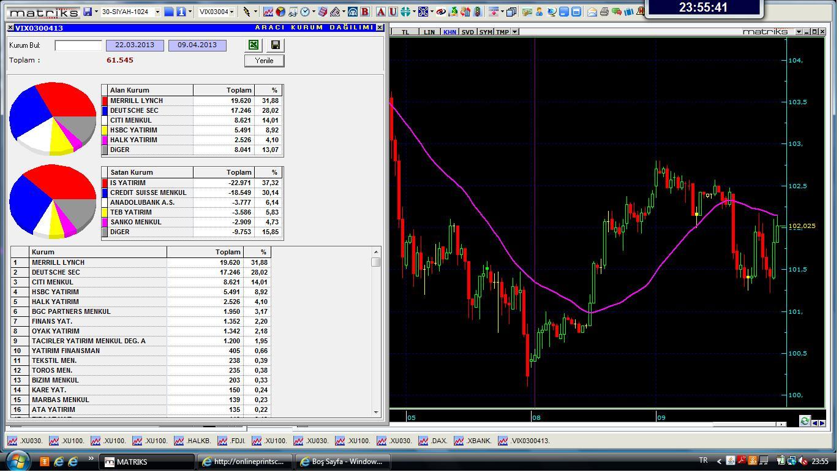Image resolution: width=839 pixels, height=472 pixels.
Task: Expand arrow beside green globe icon
Action: point(414,12)
